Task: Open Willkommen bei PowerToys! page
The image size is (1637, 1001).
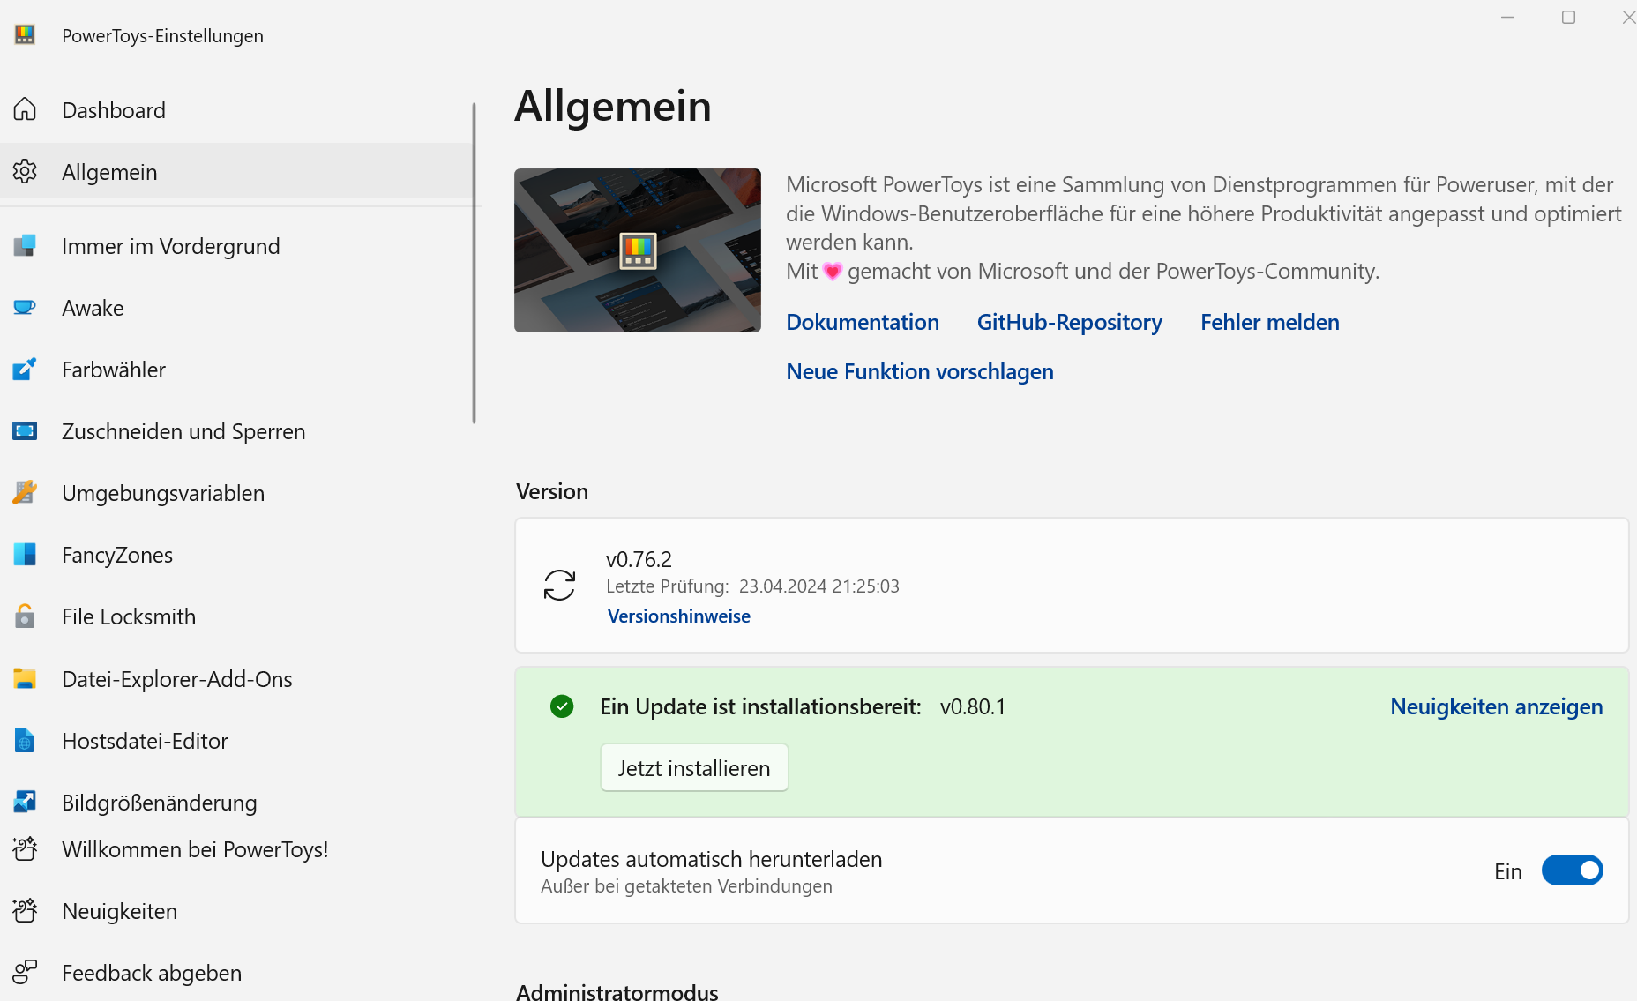Action: pyautogui.click(x=195, y=849)
